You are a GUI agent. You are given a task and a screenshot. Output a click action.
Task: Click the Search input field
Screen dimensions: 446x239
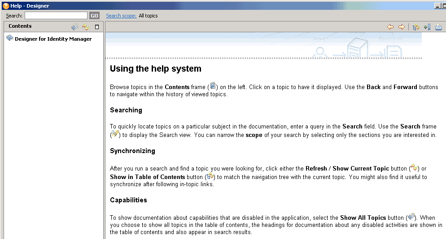coord(56,16)
